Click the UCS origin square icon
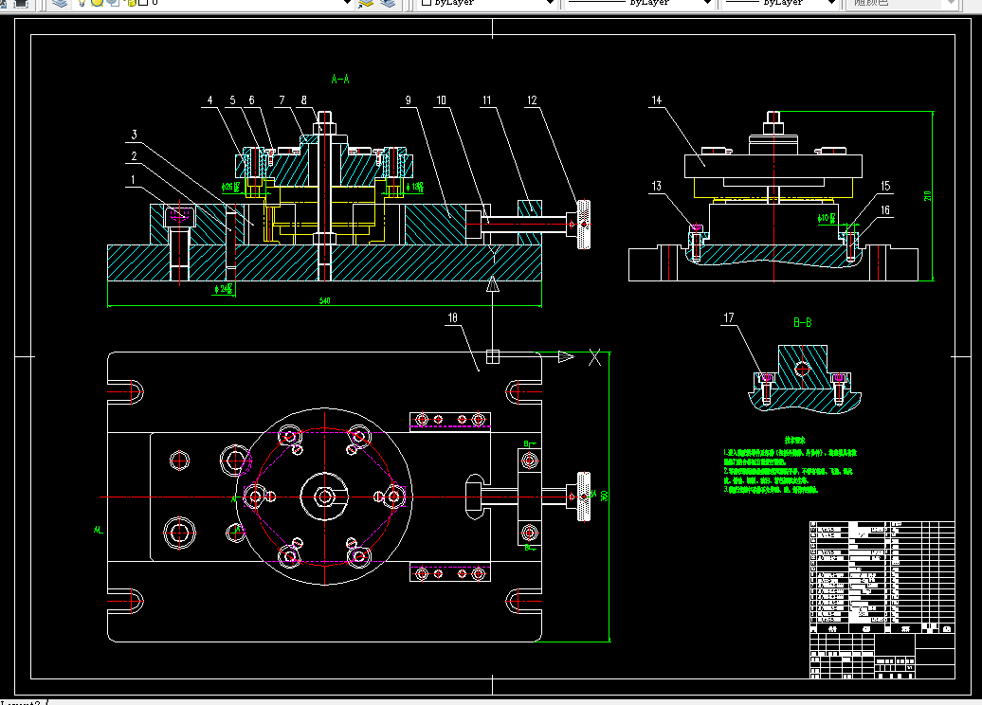The height and width of the screenshot is (705, 982). 493,356
